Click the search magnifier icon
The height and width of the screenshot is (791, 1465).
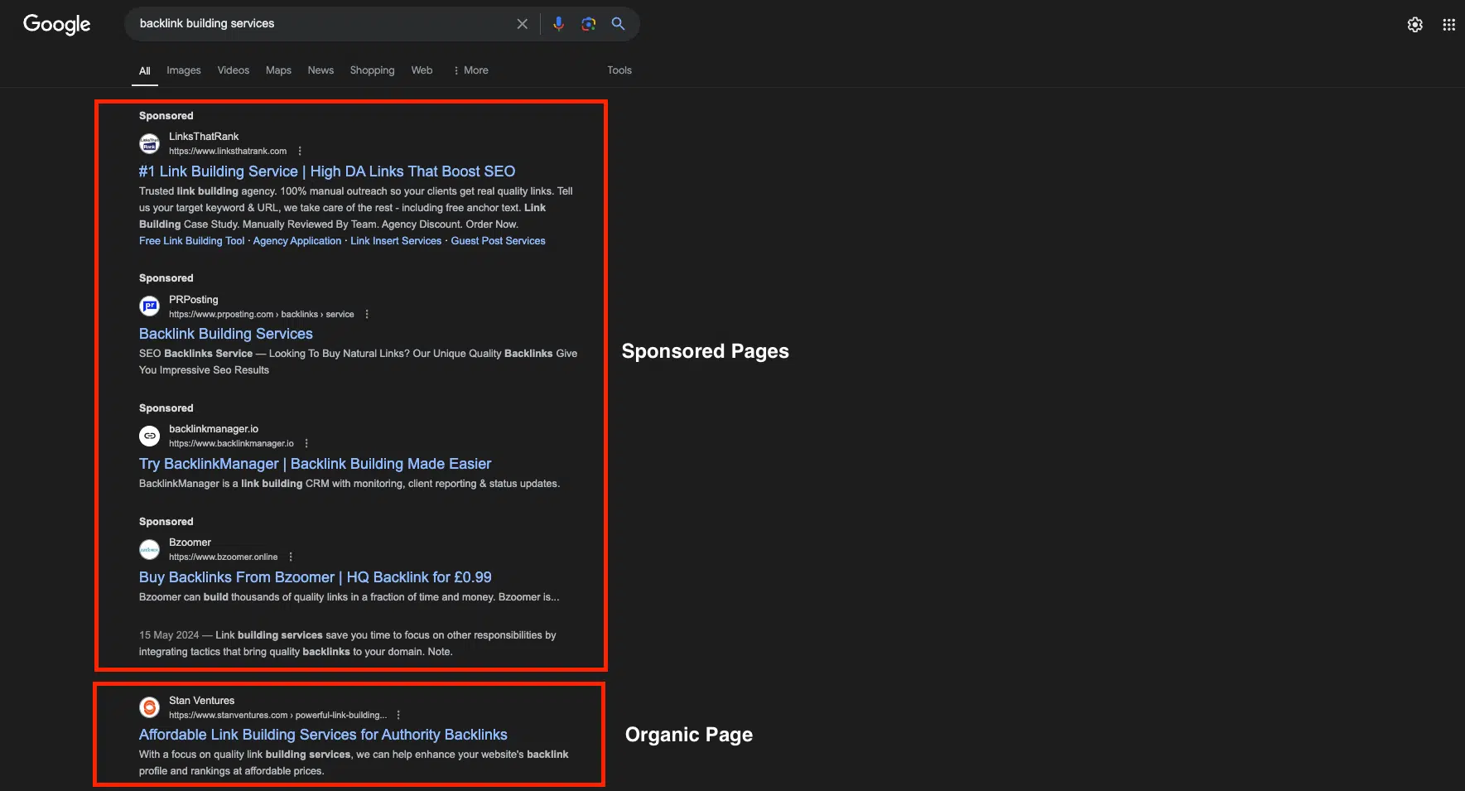(618, 23)
